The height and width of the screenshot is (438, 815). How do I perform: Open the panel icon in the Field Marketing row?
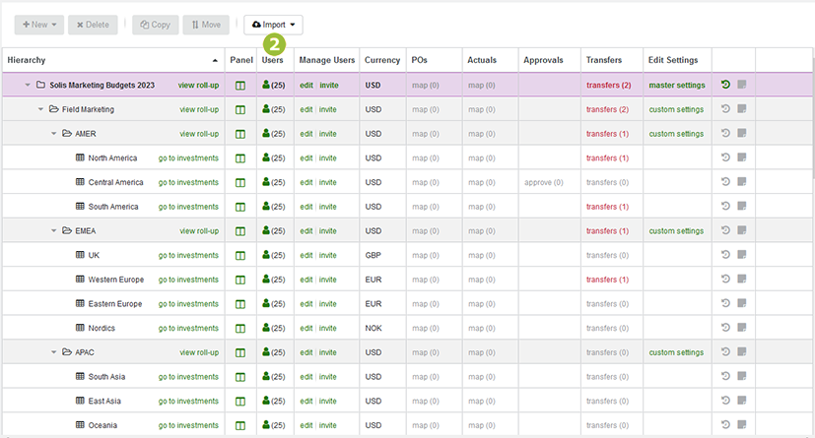[240, 110]
